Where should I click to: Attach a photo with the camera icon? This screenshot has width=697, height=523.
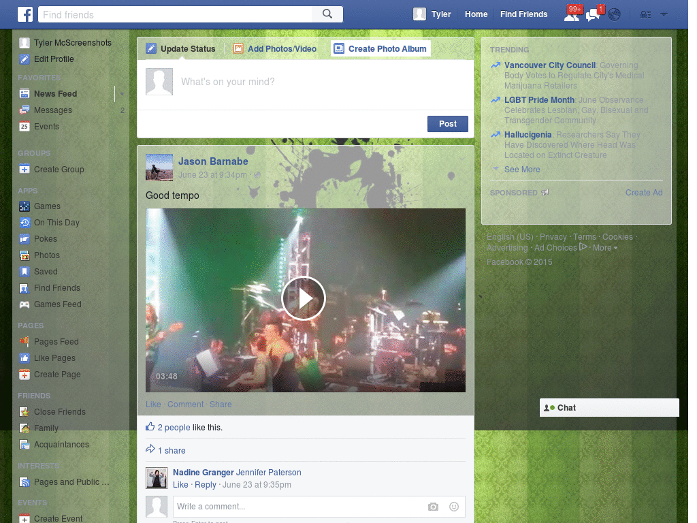click(x=433, y=507)
